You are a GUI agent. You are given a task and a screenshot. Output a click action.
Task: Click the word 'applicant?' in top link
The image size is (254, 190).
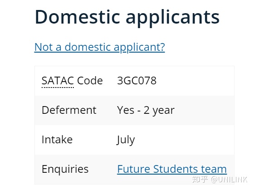(x=139, y=48)
